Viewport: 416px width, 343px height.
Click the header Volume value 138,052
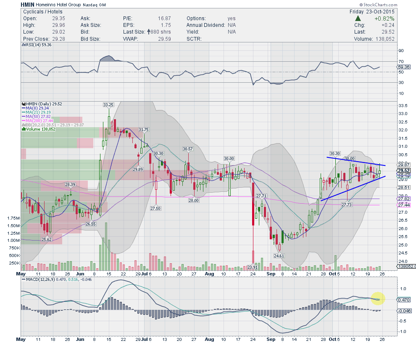384,39
